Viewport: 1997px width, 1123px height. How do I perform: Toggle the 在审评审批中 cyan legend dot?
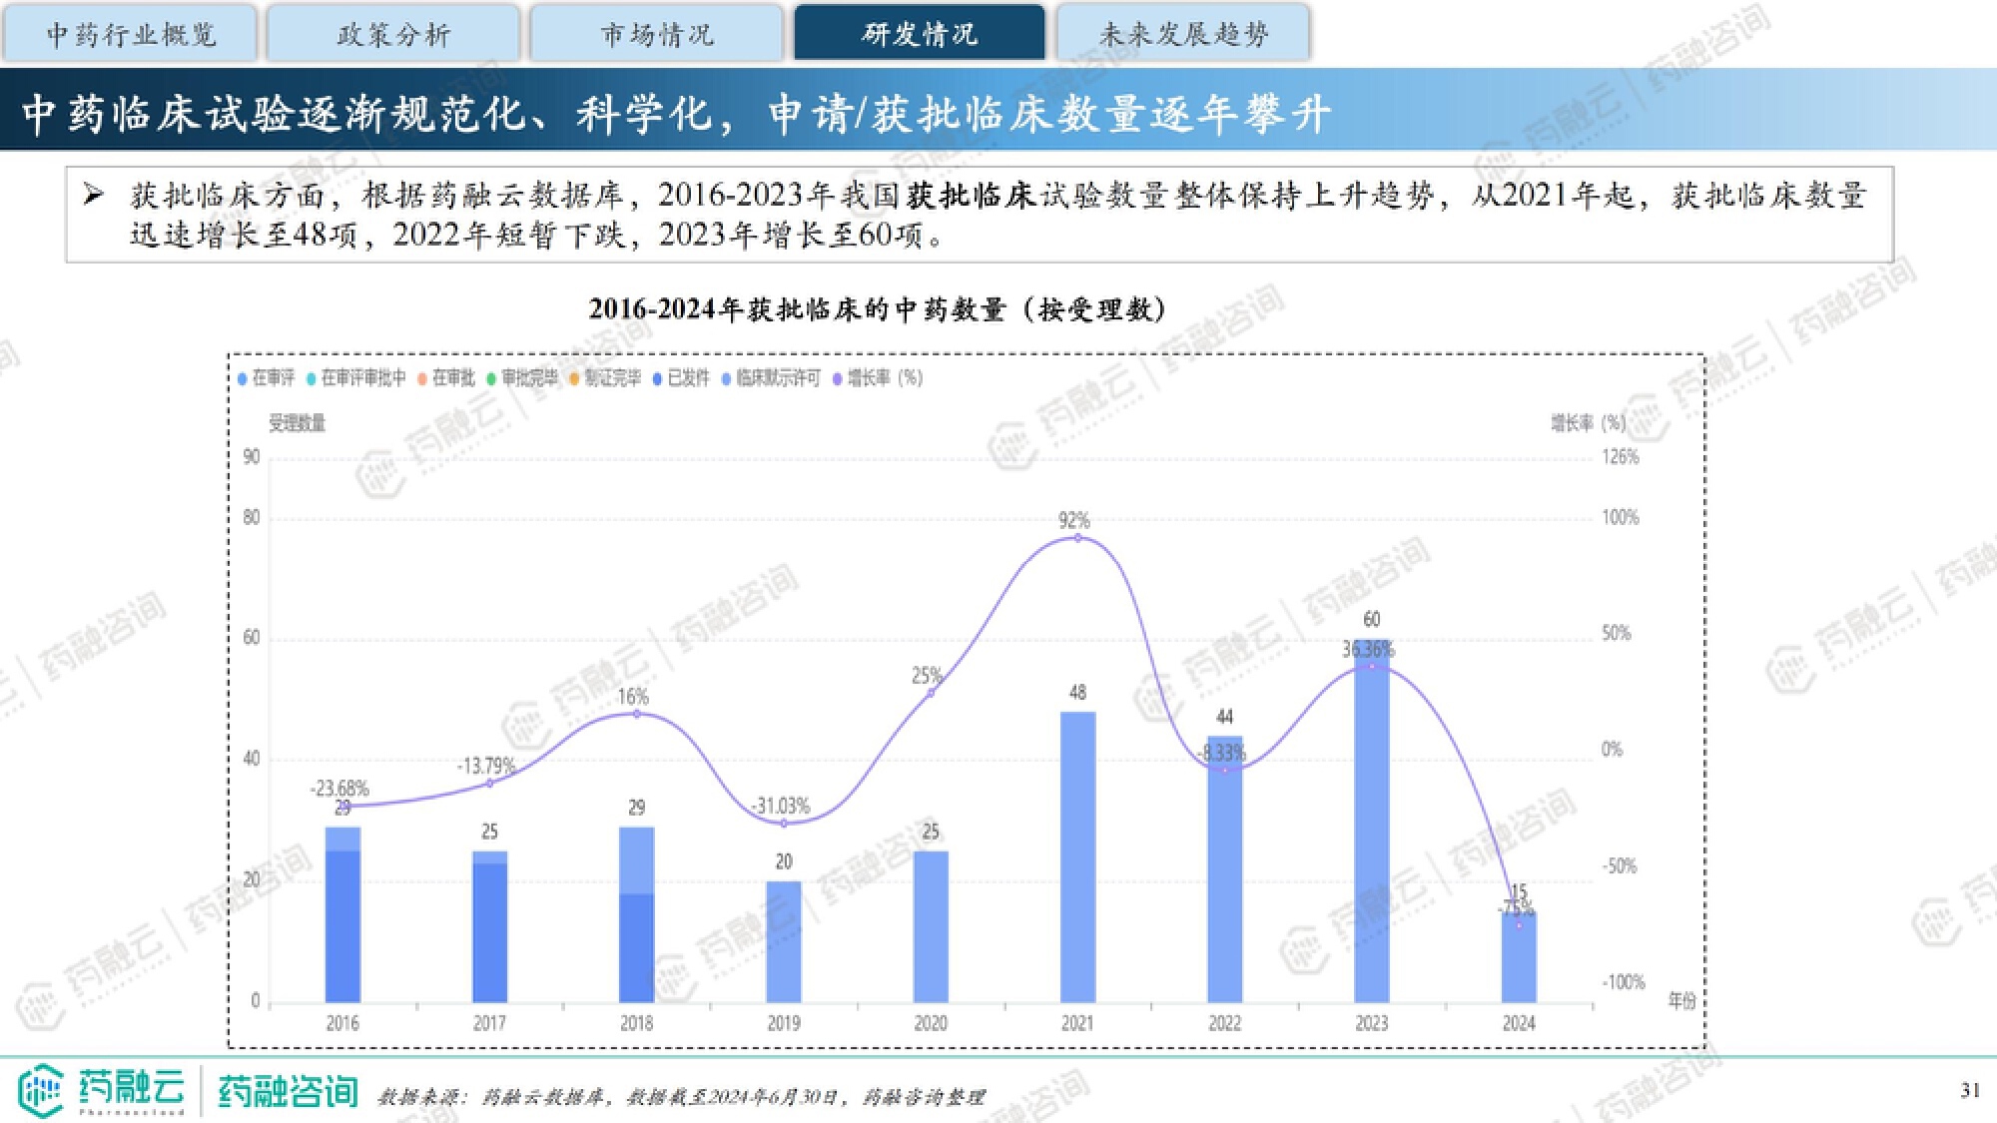coord(312,378)
